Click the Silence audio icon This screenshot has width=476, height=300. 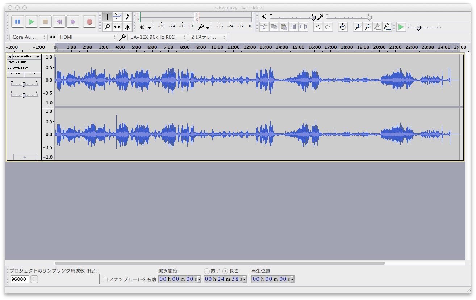303,27
